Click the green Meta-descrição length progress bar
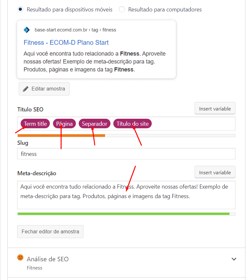This screenshot has height=280, width=246. pyautogui.click(x=123, y=214)
